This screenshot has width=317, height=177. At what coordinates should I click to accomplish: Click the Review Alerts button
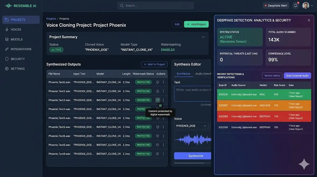click(272, 76)
